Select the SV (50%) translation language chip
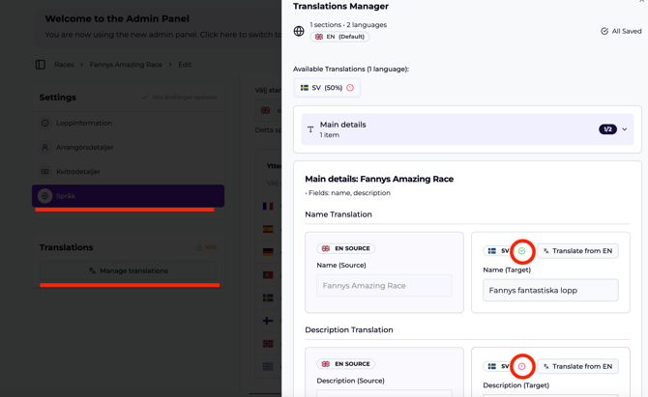The height and width of the screenshot is (397, 648). pos(326,88)
